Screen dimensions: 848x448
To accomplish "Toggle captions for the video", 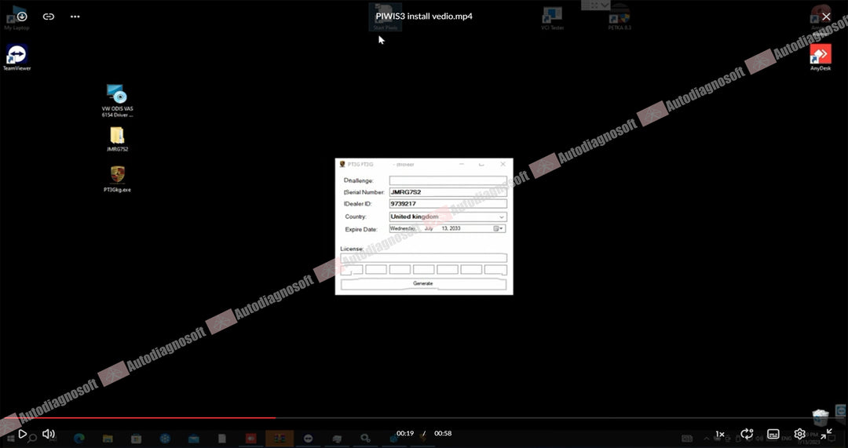I will pos(773,434).
